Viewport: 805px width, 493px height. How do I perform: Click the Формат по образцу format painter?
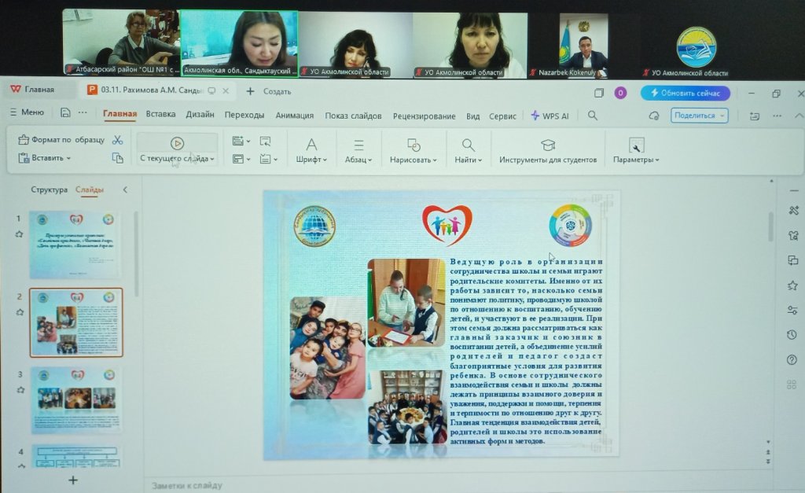(61, 140)
